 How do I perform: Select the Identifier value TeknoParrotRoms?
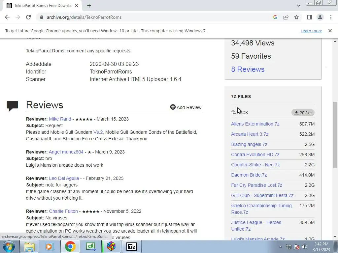[111, 71]
